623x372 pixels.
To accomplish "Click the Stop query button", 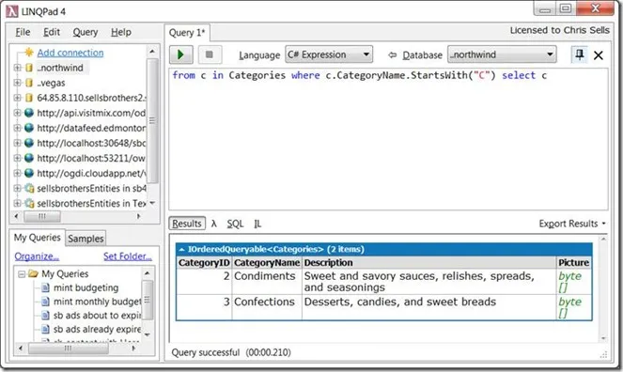I will coord(209,54).
